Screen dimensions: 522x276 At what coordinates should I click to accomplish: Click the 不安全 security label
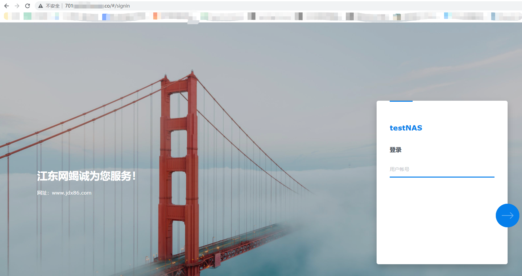point(52,6)
